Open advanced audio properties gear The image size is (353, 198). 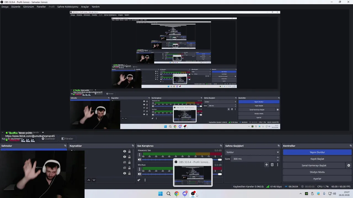point(139,180)
